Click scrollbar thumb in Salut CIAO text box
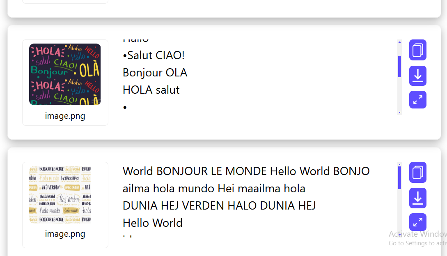Viewport: 447px width, 256px height. [x=399, y=67]
